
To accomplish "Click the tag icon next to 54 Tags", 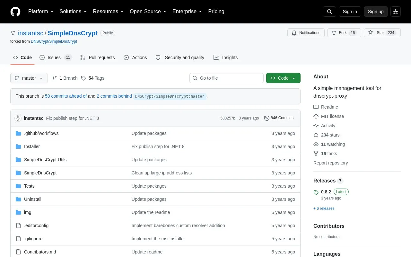I will tap(83, 78).
